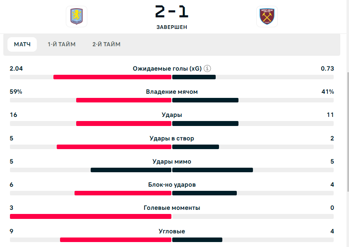Click the full red Голевые моменты bar

(x=91, y=216)
